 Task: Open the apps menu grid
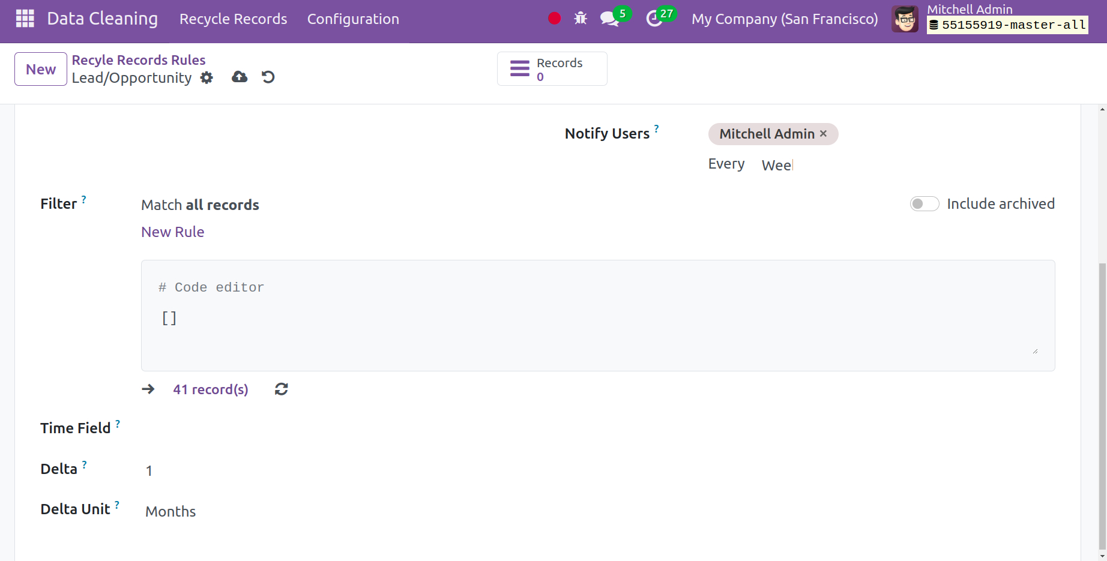tap(25, 18)
